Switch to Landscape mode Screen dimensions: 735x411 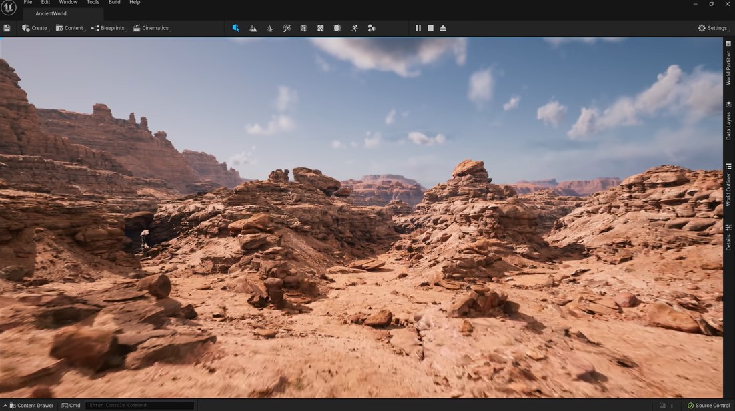[x=253, y=28]
